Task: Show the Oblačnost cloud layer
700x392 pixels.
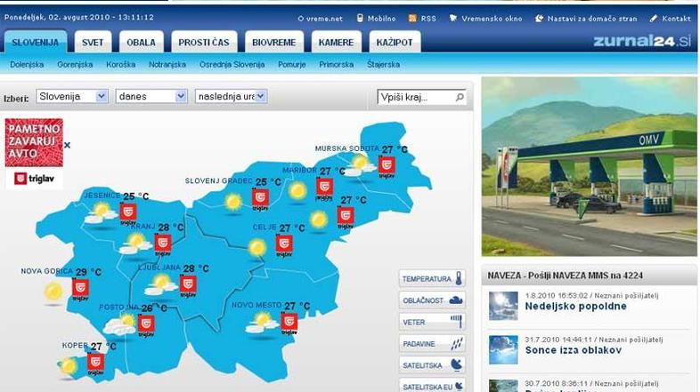Action: click(x=432, y=300)
